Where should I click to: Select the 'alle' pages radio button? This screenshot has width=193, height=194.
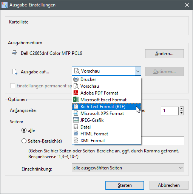pos(24,130)
